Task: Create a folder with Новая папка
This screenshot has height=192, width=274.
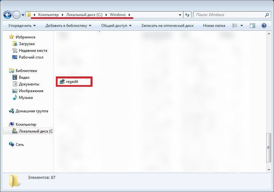Action: pyautogui.click(x=214, y=26)
